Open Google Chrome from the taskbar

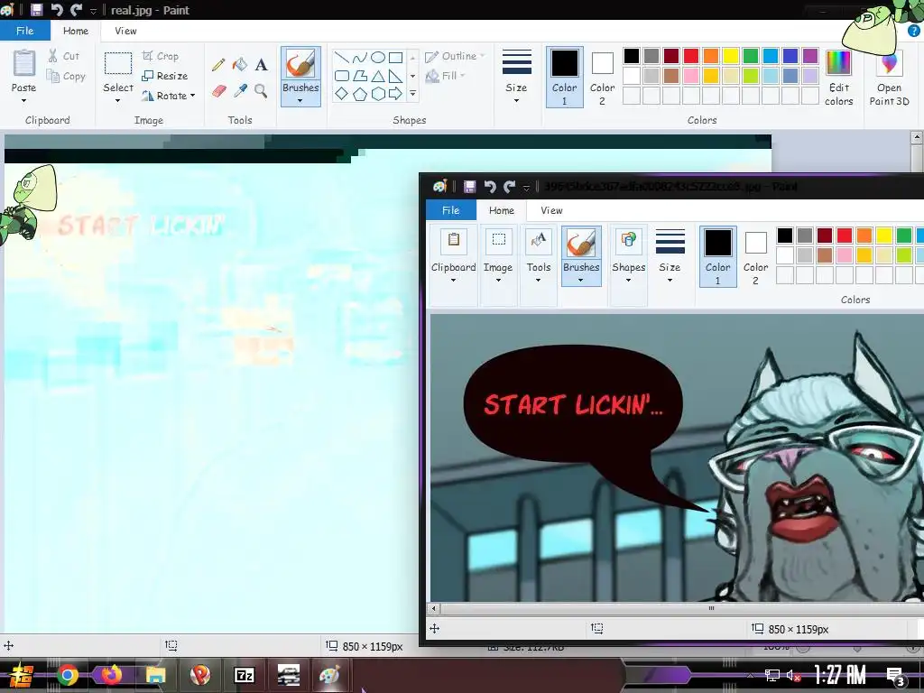click(x=68, y=675)
